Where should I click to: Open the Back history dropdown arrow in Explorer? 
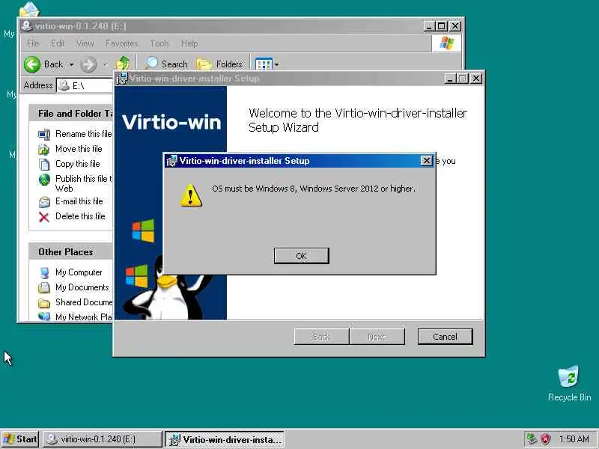71,64
